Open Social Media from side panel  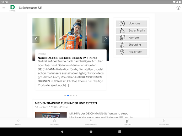tap(132, 30)
